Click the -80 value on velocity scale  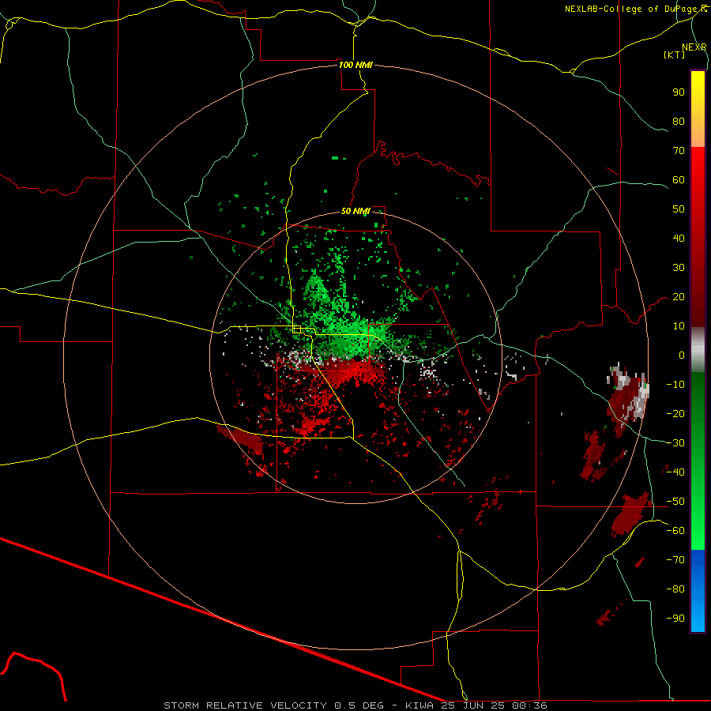point(675,589)
